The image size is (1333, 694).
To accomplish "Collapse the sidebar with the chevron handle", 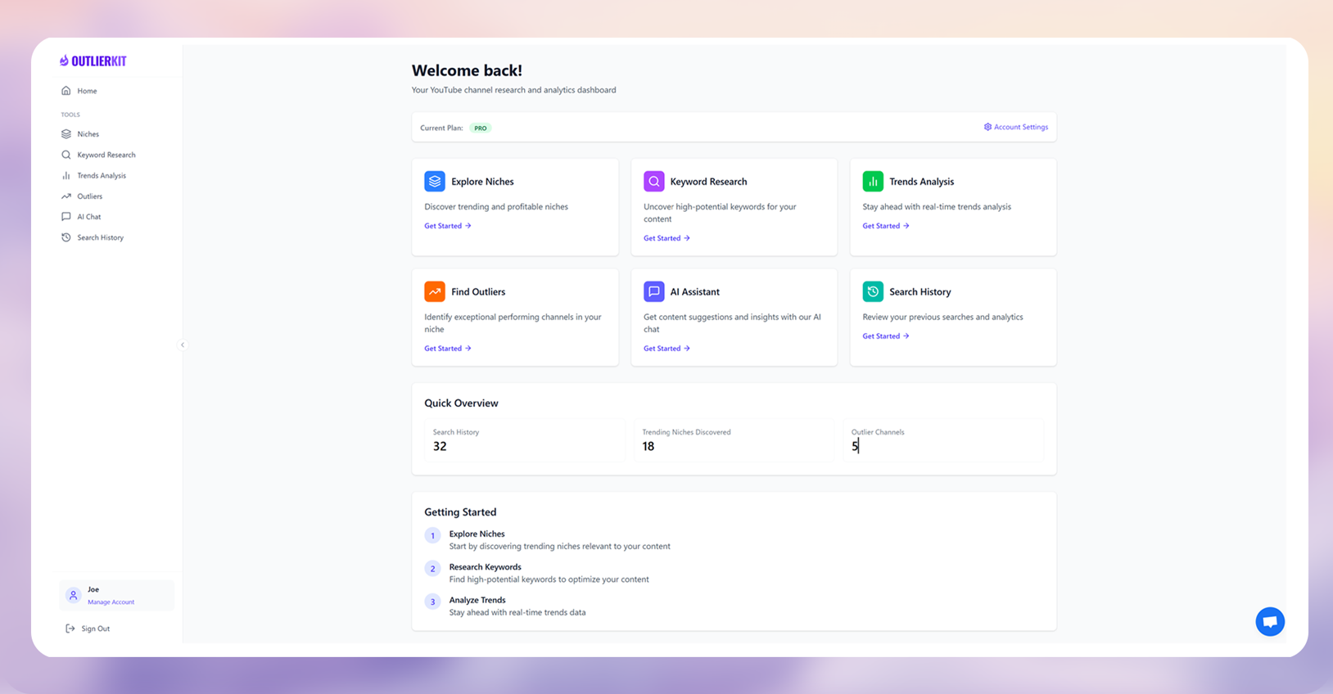I will [x=183, y=345].
